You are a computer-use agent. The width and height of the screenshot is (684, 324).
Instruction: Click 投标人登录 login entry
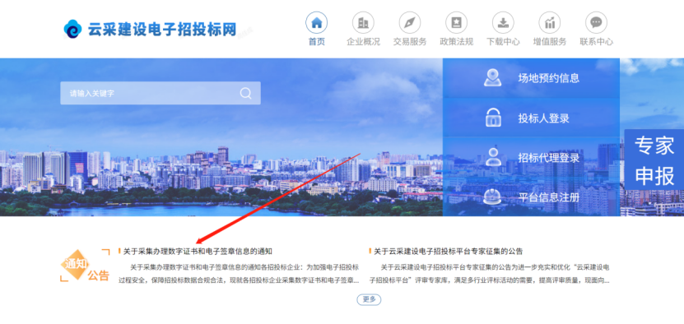coord(532,118)
